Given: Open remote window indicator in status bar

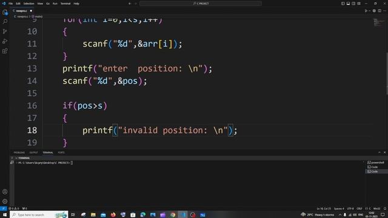Looking at the screenshot, I should tap(3, 208).
